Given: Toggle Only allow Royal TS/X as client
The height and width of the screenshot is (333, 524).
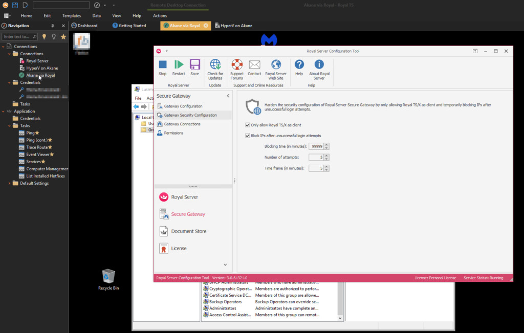Looking at the screenshot, I should click(x=248, y=125).
